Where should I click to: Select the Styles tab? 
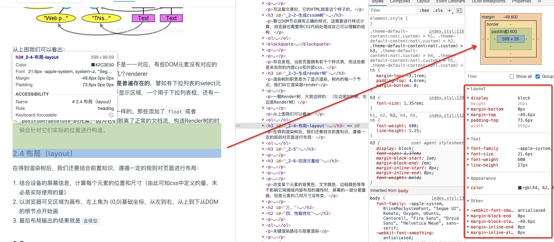tap(377, 1)
